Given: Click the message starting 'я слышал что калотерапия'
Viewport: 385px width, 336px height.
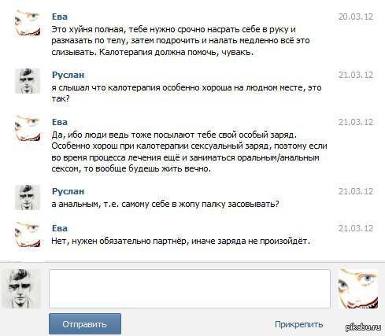Looking at the screenshot, I should [x=187, y=93].
